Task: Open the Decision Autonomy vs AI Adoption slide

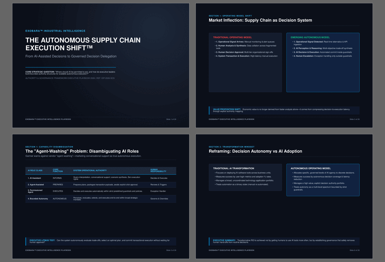Action: 284,196
